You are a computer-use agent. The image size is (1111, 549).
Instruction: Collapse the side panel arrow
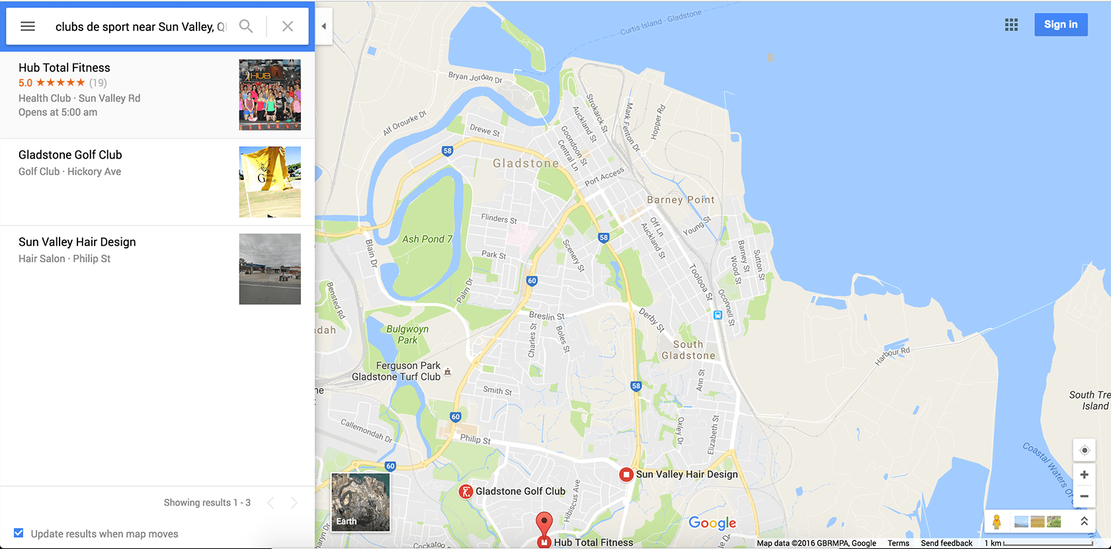323,26
